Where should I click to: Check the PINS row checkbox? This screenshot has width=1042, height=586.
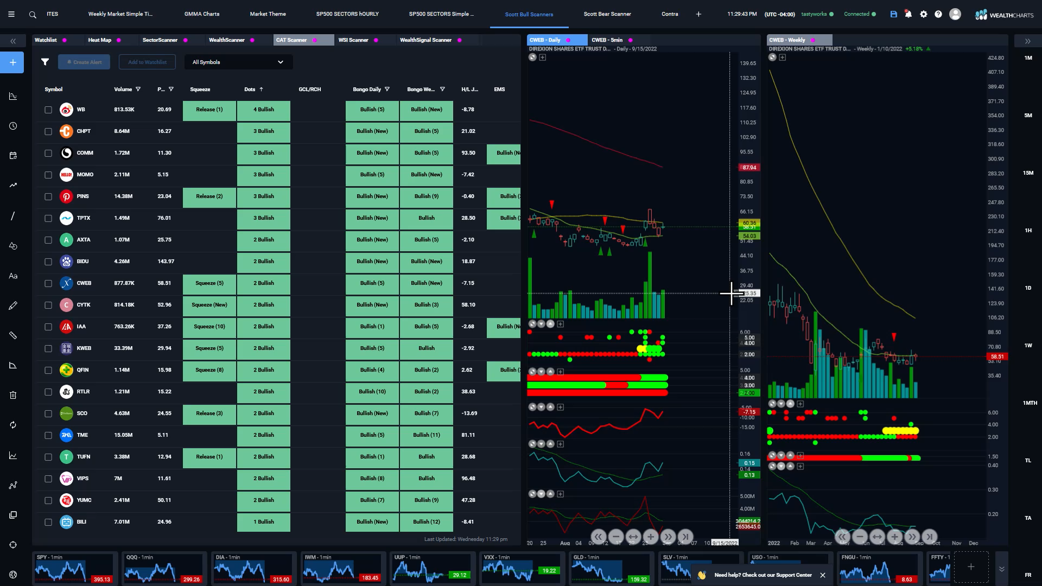point(48,196)
